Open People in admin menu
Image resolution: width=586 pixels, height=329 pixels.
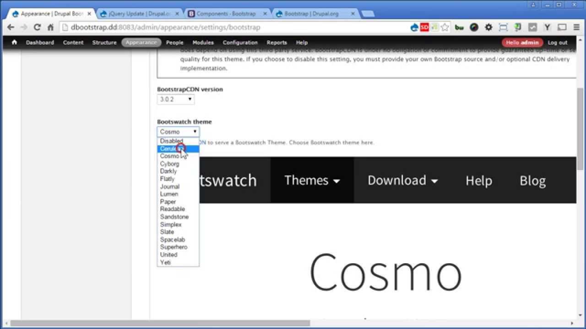pyautogui.click(x=174, y=42)
